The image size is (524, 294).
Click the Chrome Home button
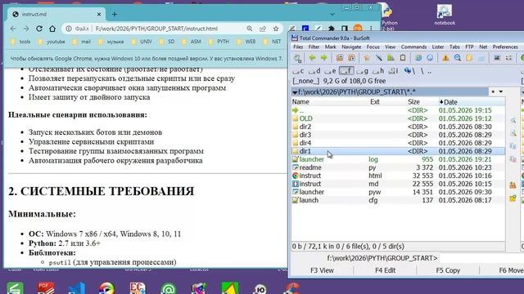[52, 29]
